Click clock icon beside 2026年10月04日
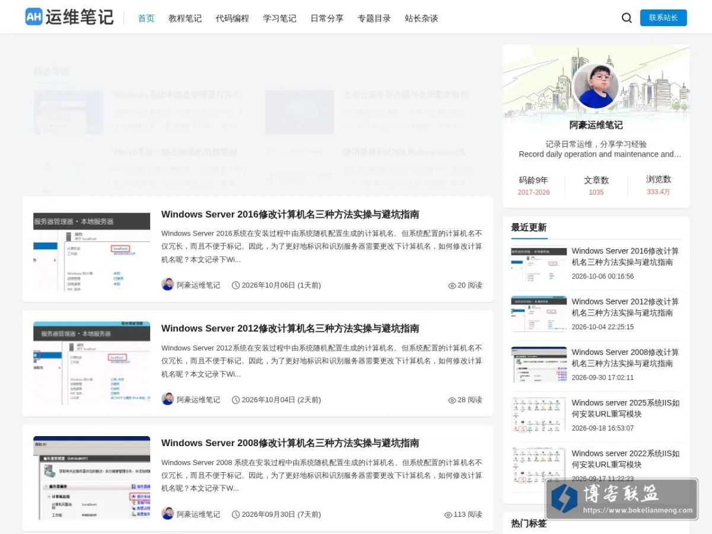 [236, 400]
